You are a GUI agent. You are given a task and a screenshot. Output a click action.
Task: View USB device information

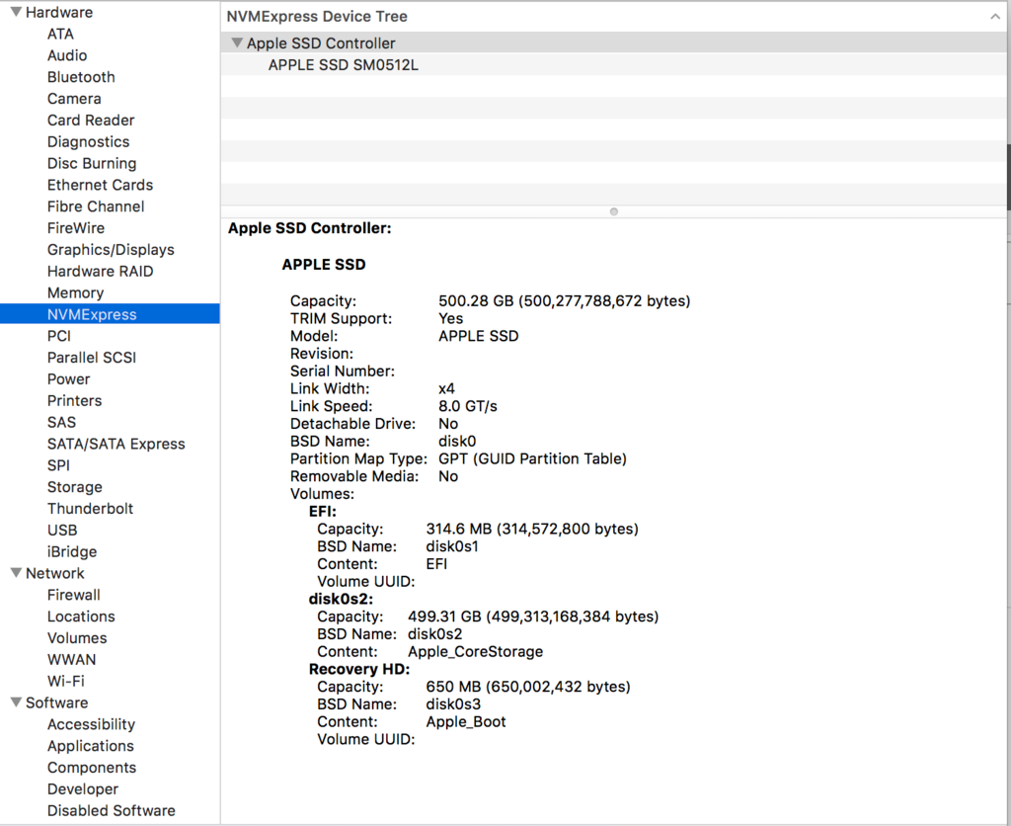coord(62,531)
